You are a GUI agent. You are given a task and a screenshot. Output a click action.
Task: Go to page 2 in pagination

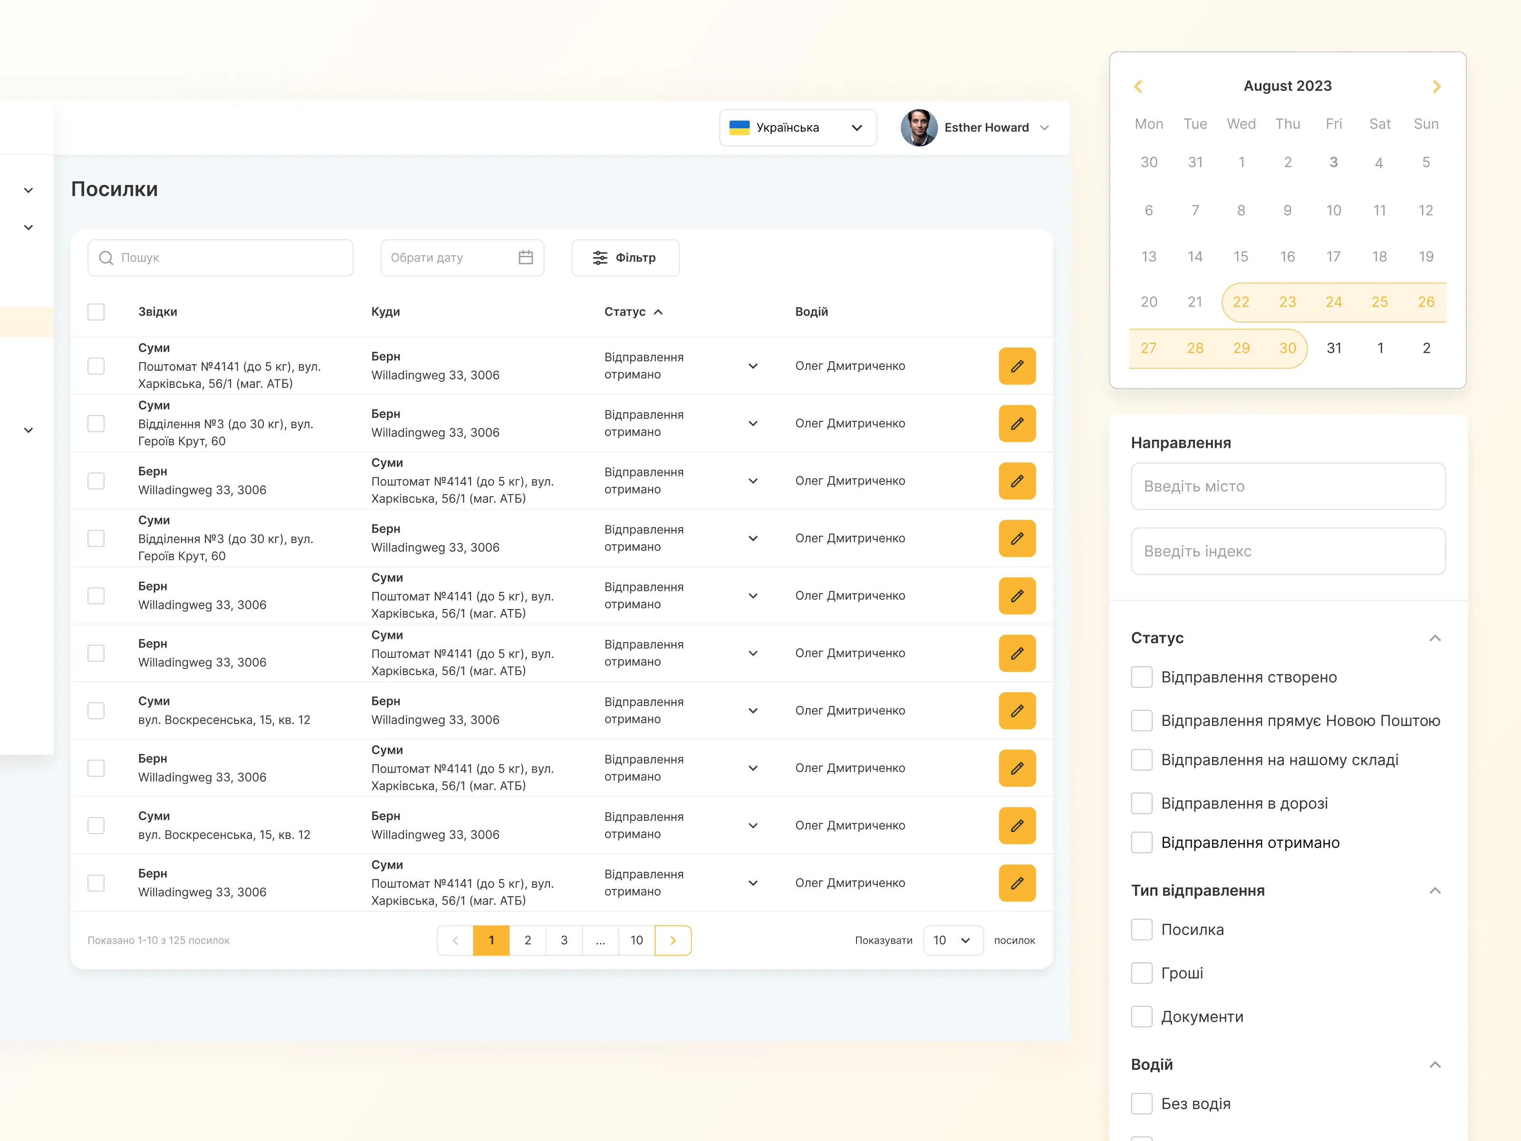coord(528,940)
